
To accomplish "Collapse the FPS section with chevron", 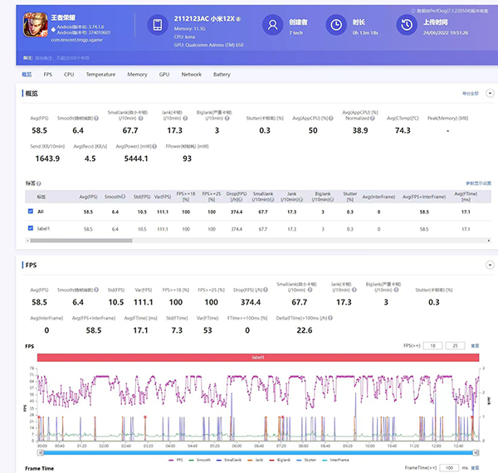I will coord(490,266).
